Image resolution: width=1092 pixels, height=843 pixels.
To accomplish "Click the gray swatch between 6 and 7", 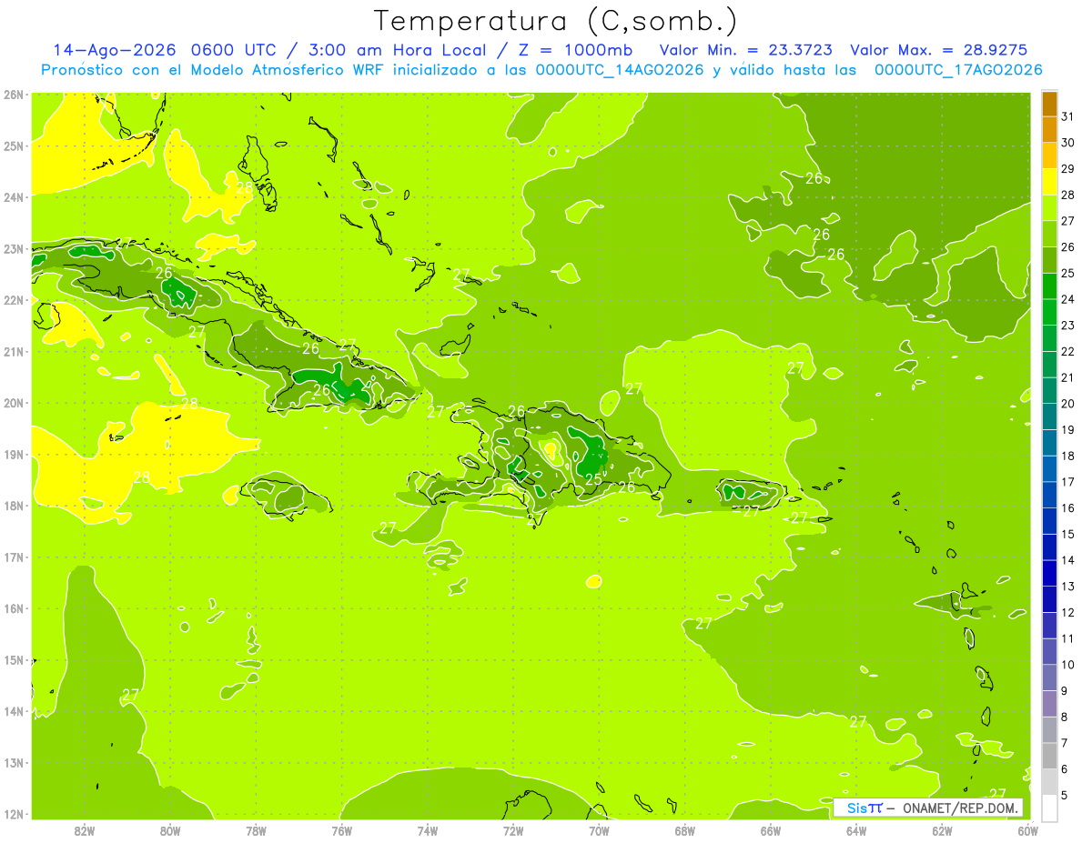I will coord(1049,756).
